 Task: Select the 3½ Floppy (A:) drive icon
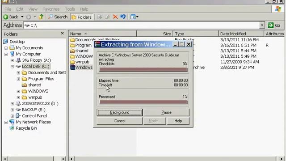pyautogui.click(x=18, y=60)
